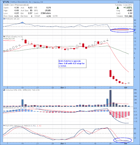Click the Bid value 2.07
The height and width of the screenshot is (145, 140).
pyautogui.click(x=30, y=13)
